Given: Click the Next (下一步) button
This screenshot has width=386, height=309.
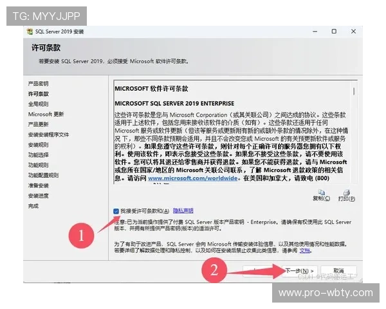Looking at the screenshot, I should click(300, 271).
